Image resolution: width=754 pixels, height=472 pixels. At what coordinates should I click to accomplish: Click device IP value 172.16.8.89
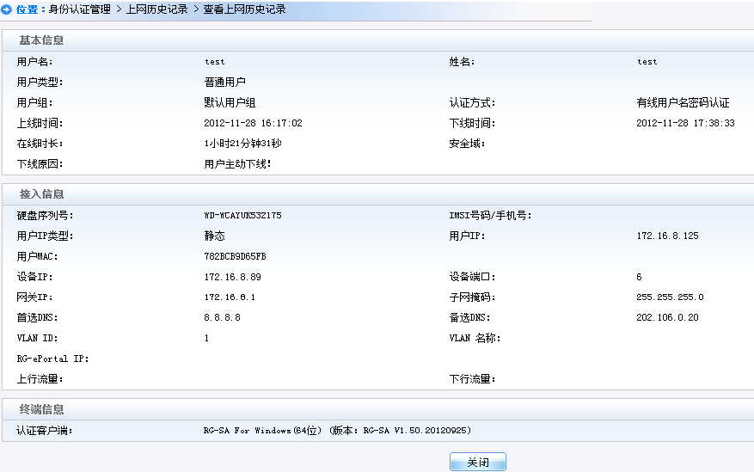click(232, 277)
